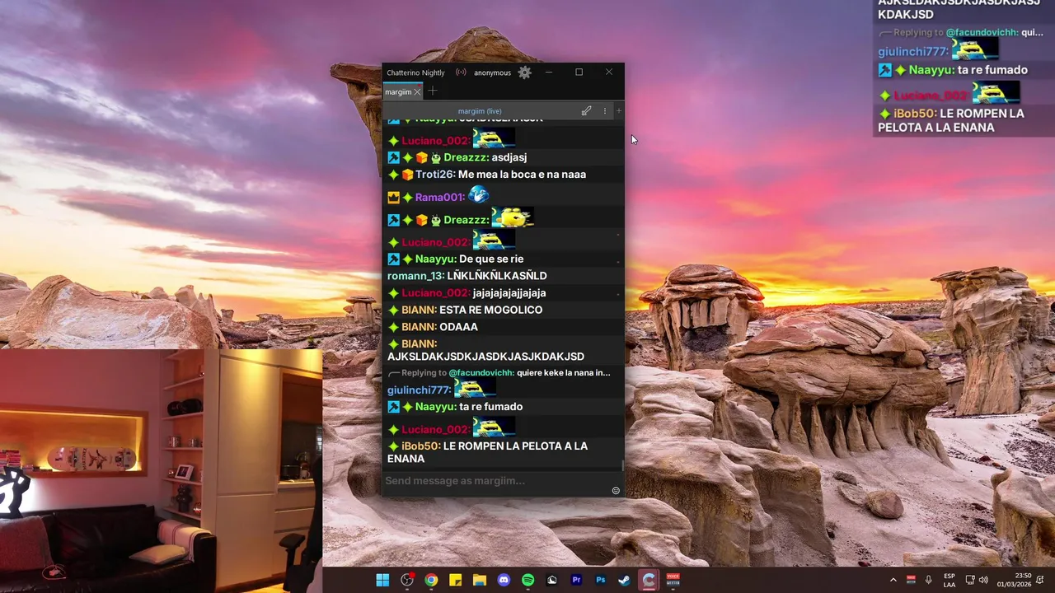Click green star badge next to iBob50
The height and width of the screenshot is (593, 1055).
(394, 446)
